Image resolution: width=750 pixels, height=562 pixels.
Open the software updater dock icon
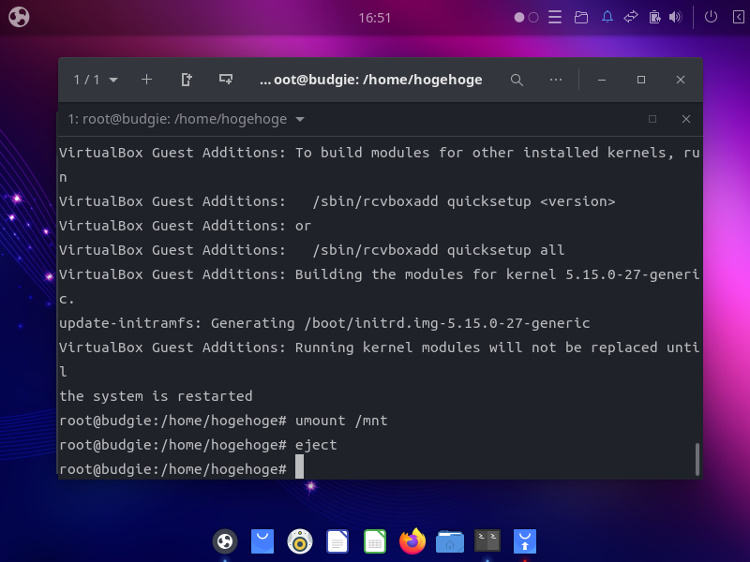(525, 541)
